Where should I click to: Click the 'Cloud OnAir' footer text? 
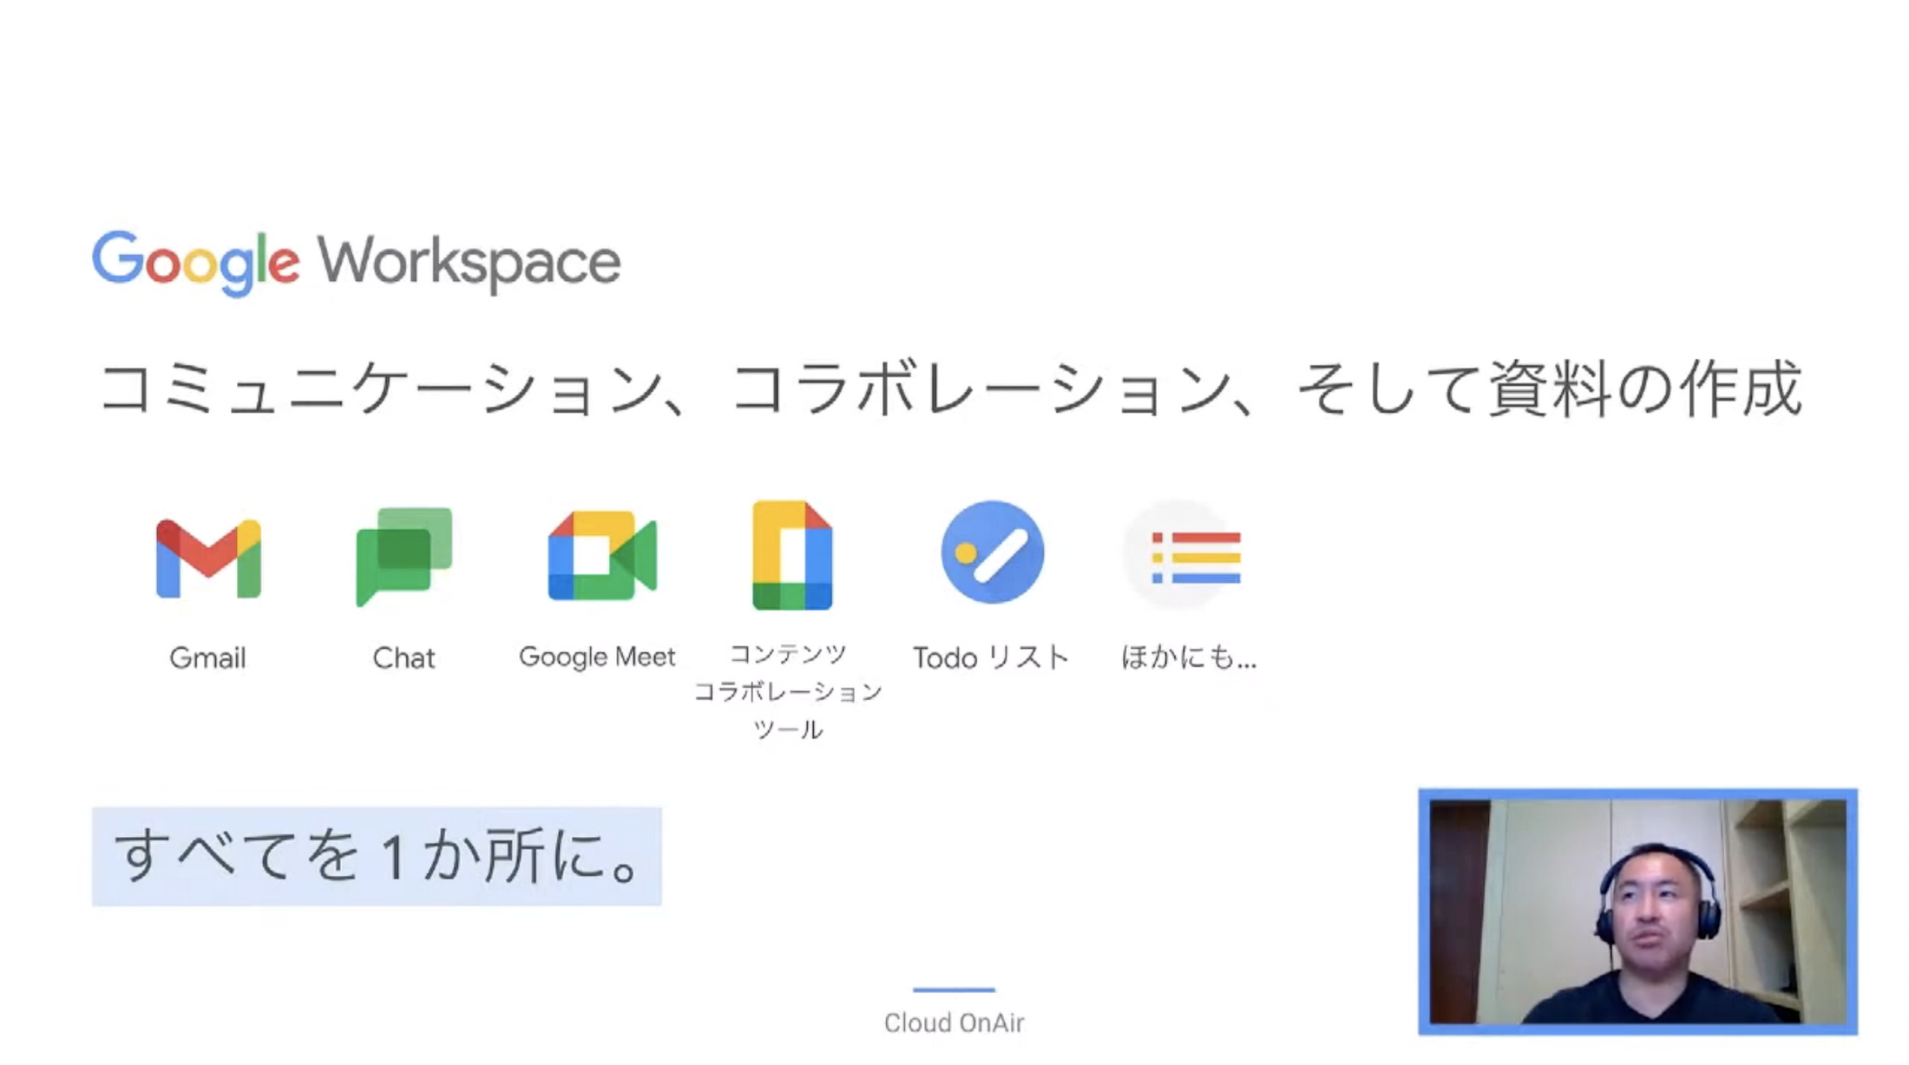(x=954, y=1023)
